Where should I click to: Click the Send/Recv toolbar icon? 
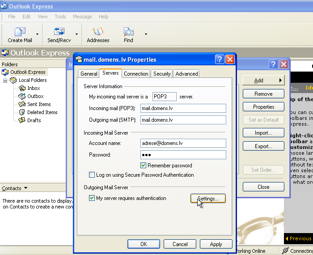click(59, 32)
